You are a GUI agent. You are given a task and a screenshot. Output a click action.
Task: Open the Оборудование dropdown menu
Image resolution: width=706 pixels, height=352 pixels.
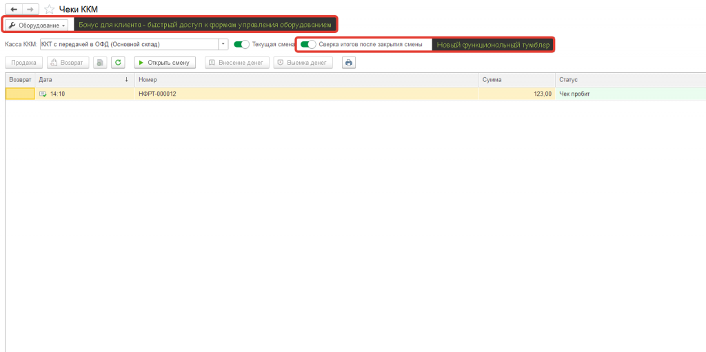(37, 25)
